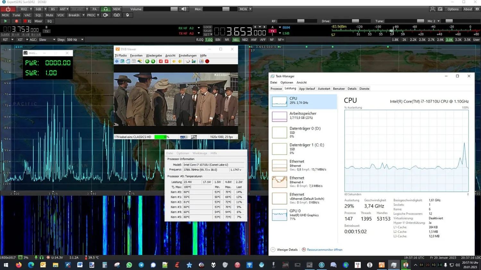This screenshot has width=481, height=270.
Task: Click the green back arrow in DVB Viewer
Action: (x=147, y=61)
